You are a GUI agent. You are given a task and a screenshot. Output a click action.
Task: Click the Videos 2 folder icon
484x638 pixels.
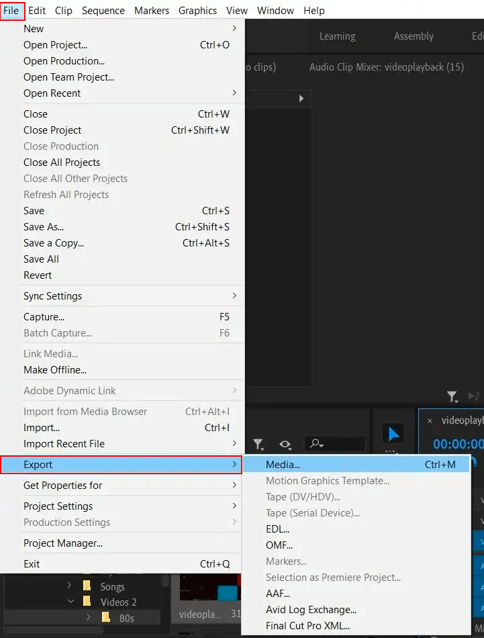(x=87, y=601)
